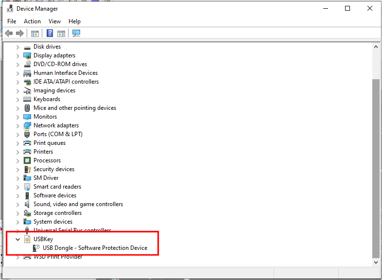Select the Storage controllers entry
The width and height of the screenshot is (382, 280).
[57, 213]
